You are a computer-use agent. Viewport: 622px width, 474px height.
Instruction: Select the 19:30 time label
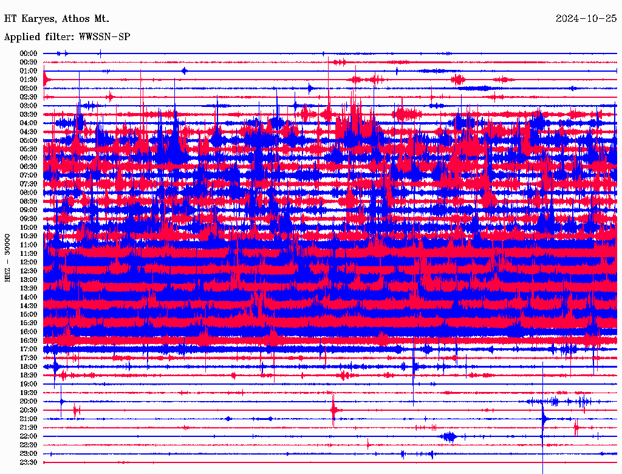coord(29,393)
